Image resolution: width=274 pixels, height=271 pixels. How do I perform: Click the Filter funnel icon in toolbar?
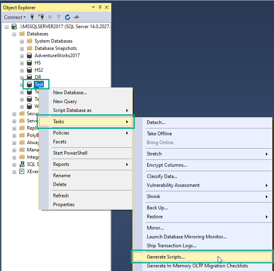(x=58, y=17)
